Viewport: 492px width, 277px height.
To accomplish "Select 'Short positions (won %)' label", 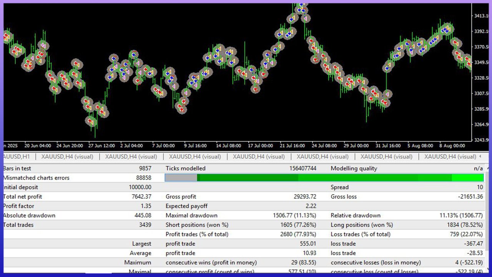I will [x=197, y=225].
